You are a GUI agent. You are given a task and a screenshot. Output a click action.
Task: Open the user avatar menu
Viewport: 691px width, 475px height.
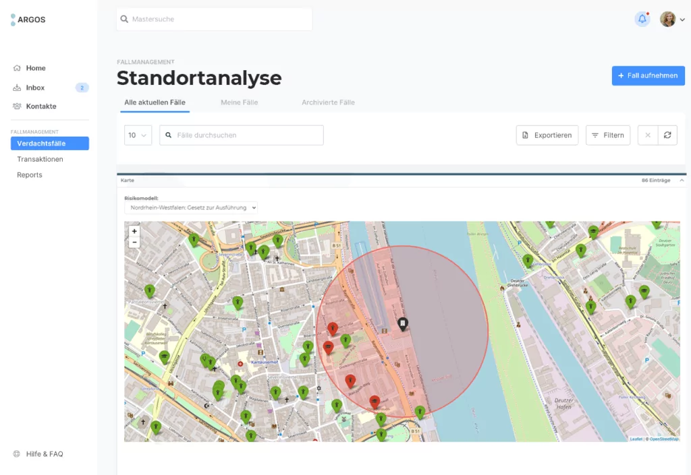[x=667, y=19]
